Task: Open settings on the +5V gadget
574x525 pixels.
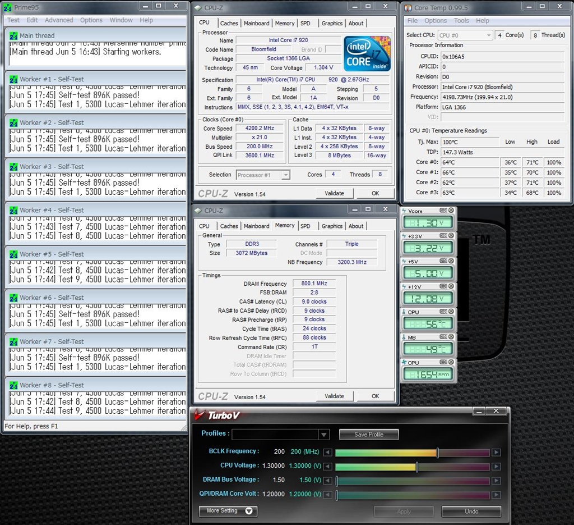Action: pyautogui.click(x=443, y=261)
